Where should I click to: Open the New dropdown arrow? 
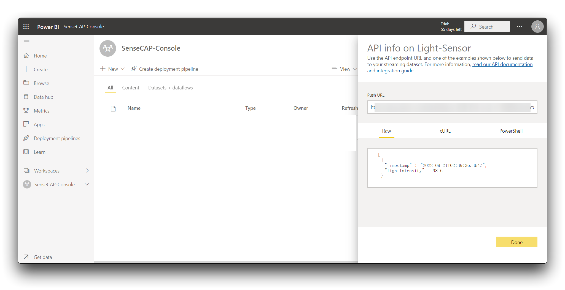123,69
